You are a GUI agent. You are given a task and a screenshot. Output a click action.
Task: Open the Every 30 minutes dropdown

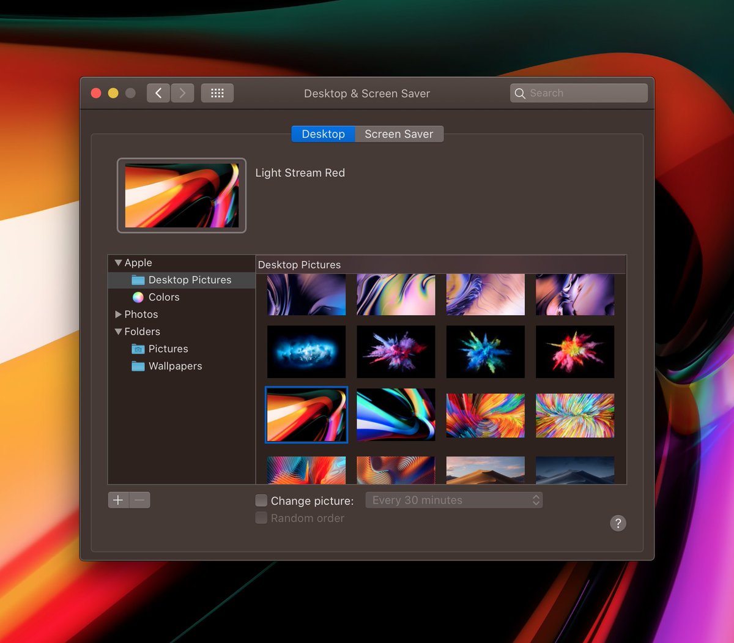(x=454, y=500)
